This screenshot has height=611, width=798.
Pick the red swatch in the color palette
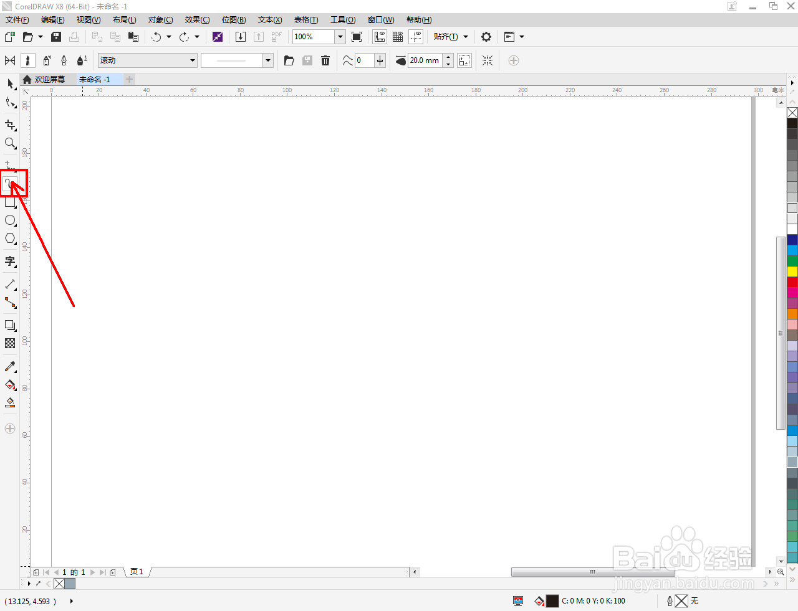[792, 282]
